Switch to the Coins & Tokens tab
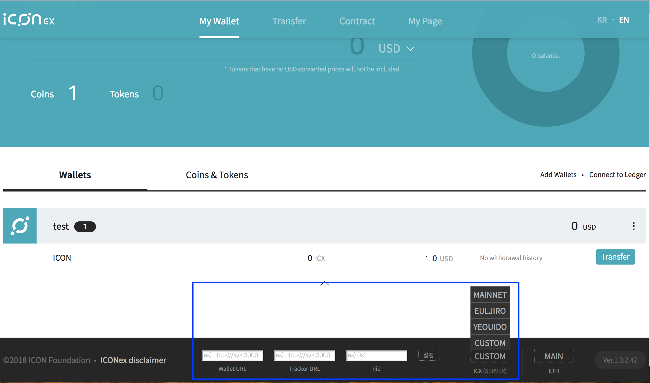Image resolution: width=650 pixels, height=383 pixels. 217,175
